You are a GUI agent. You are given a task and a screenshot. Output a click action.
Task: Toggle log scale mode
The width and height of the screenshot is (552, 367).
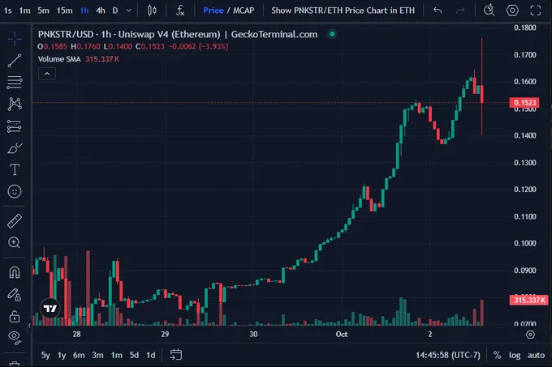point(515,355)
